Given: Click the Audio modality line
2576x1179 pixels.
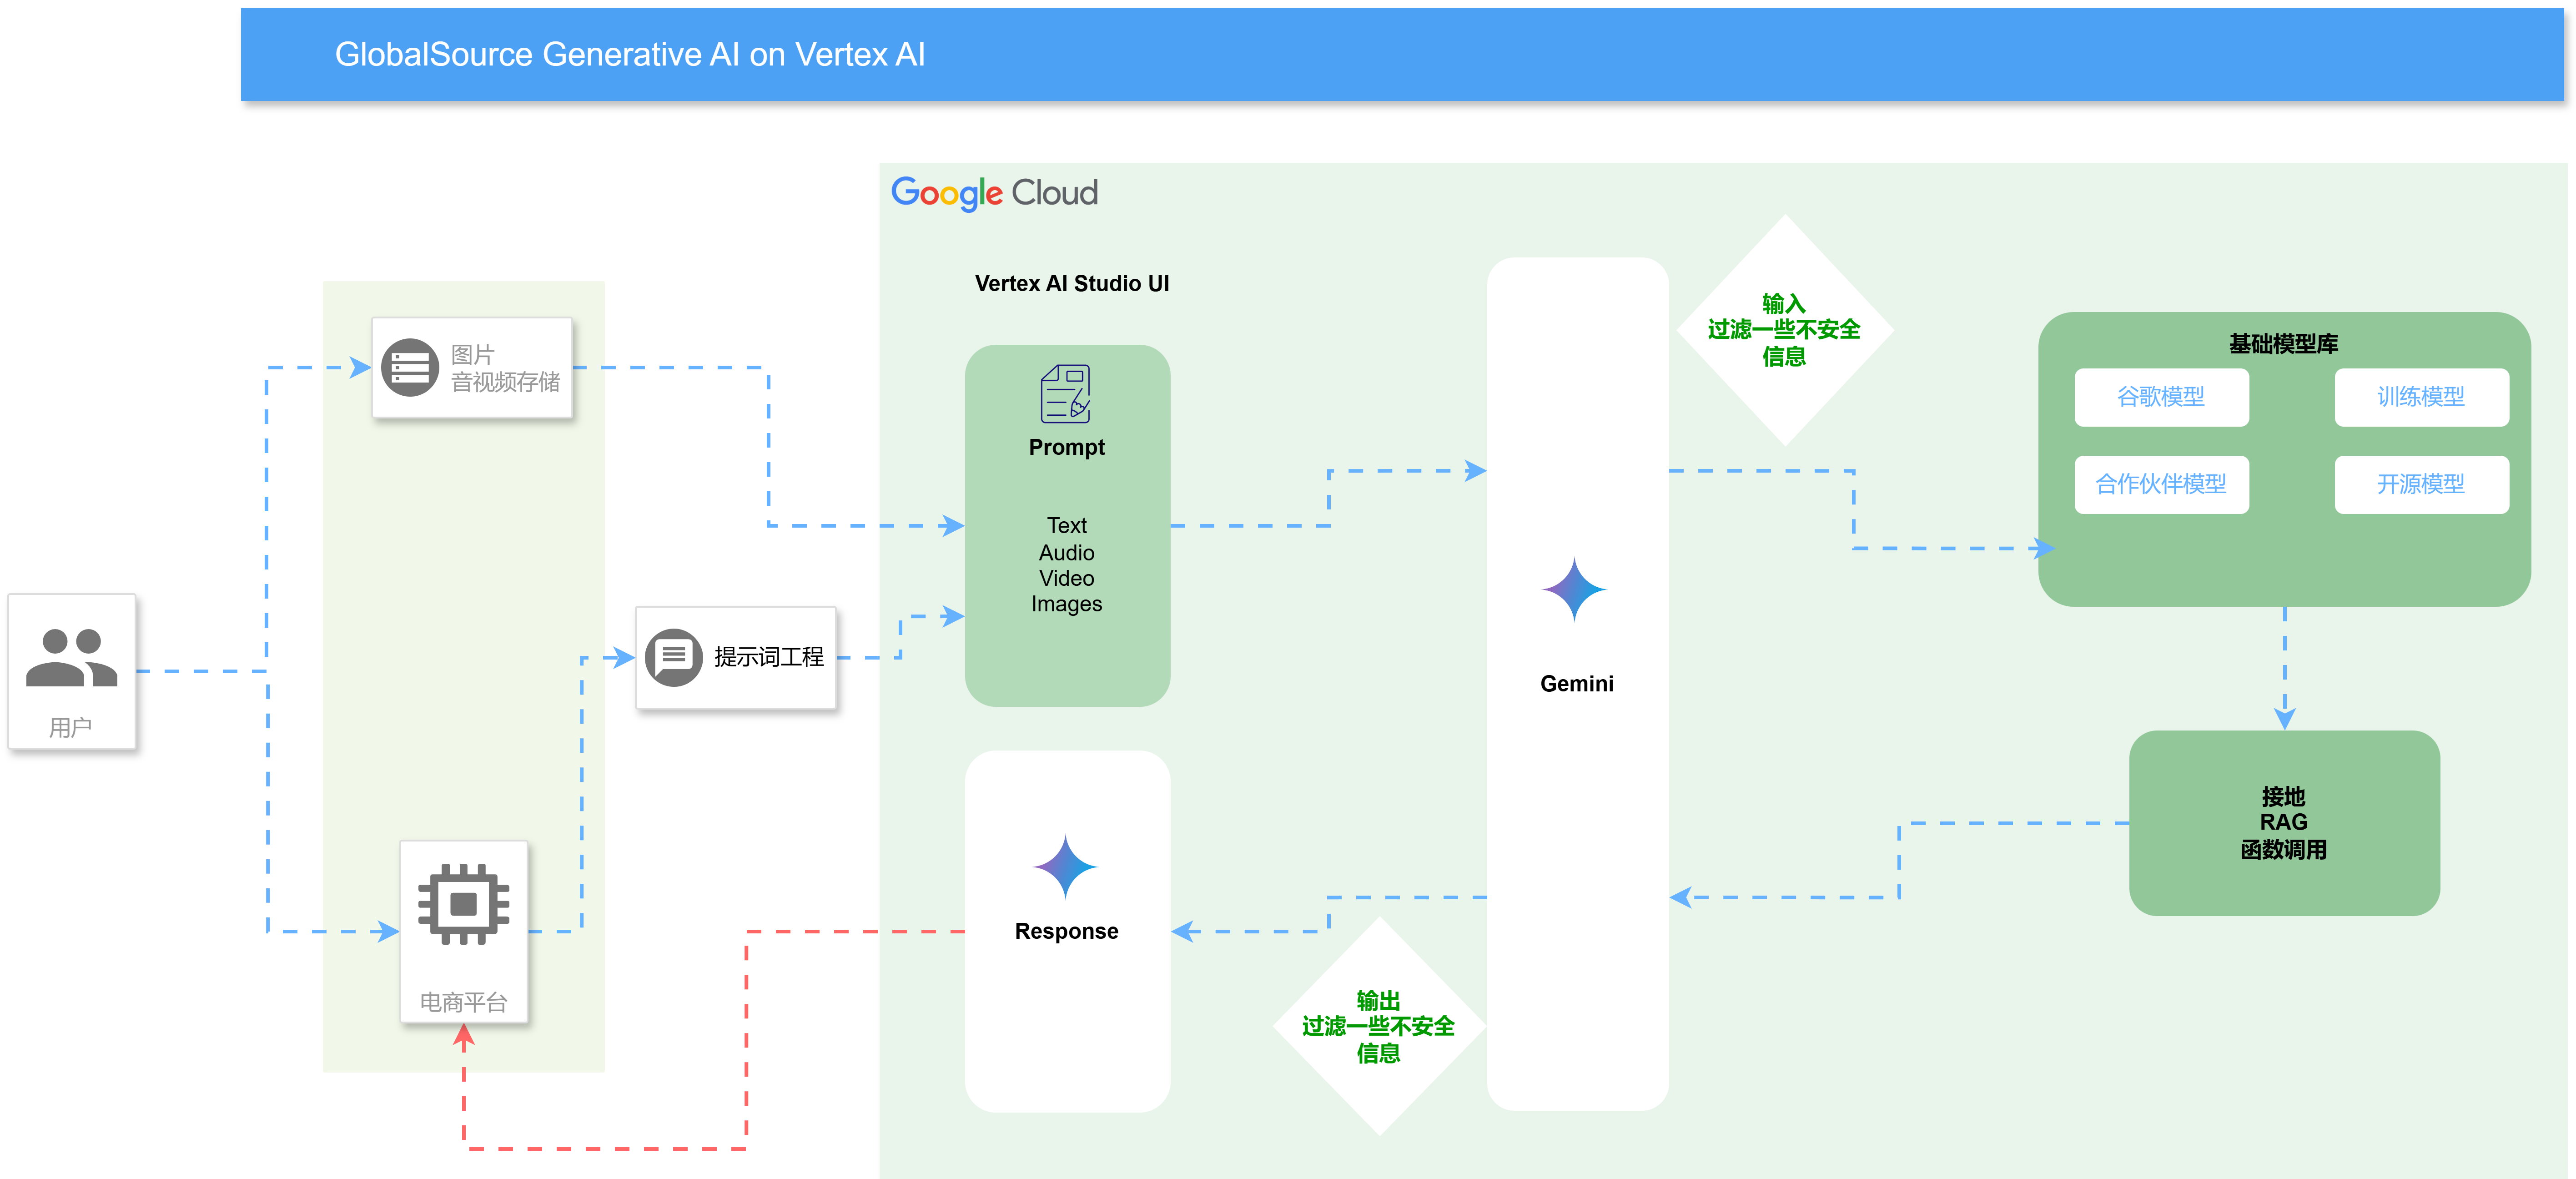Looking at the screenshot, I should click(x=1066, y=552).
